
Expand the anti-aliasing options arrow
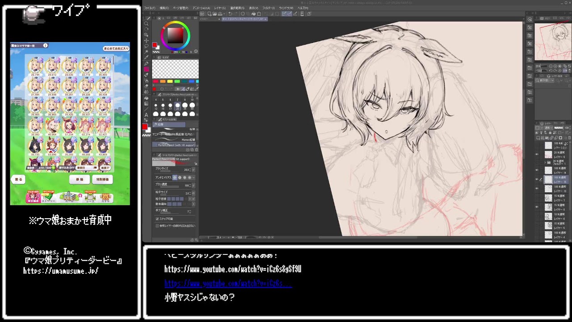[x=193, y=178]
